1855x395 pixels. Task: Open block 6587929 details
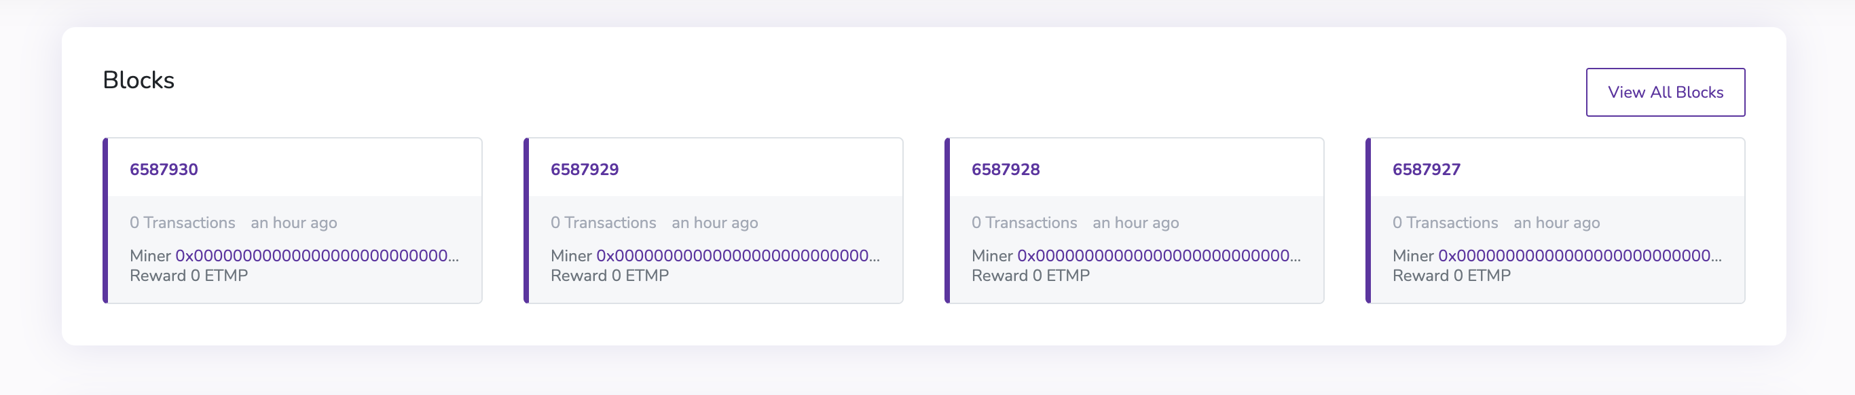tap(585, 169)
